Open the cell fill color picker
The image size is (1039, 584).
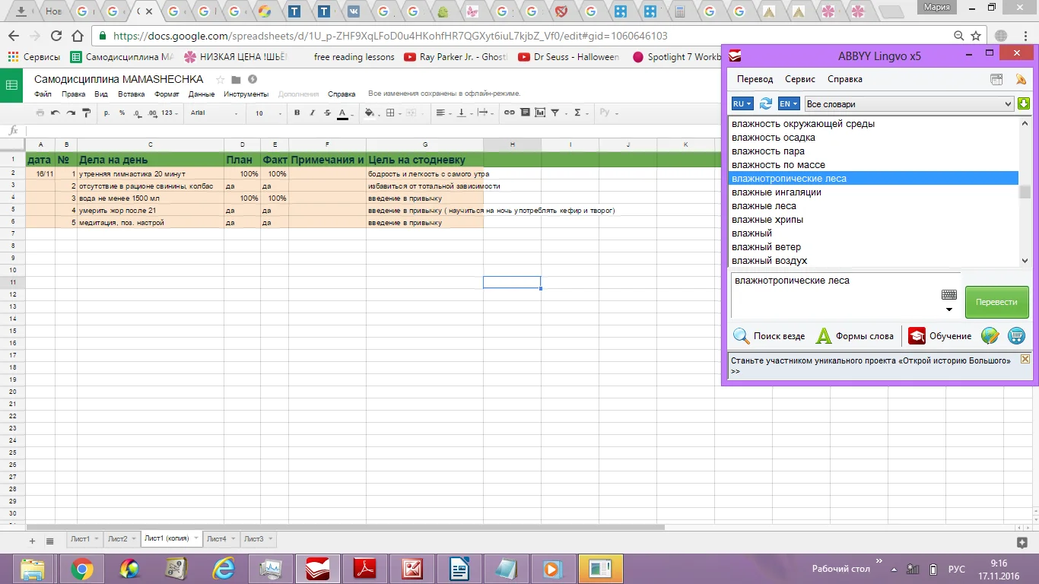(x=370, y=113)
